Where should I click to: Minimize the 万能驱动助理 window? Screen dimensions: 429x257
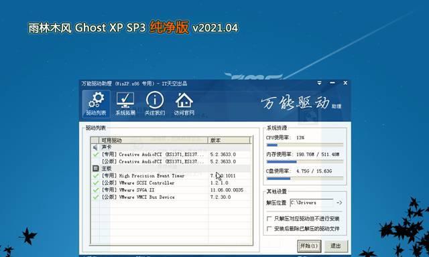tap(332, 83)
